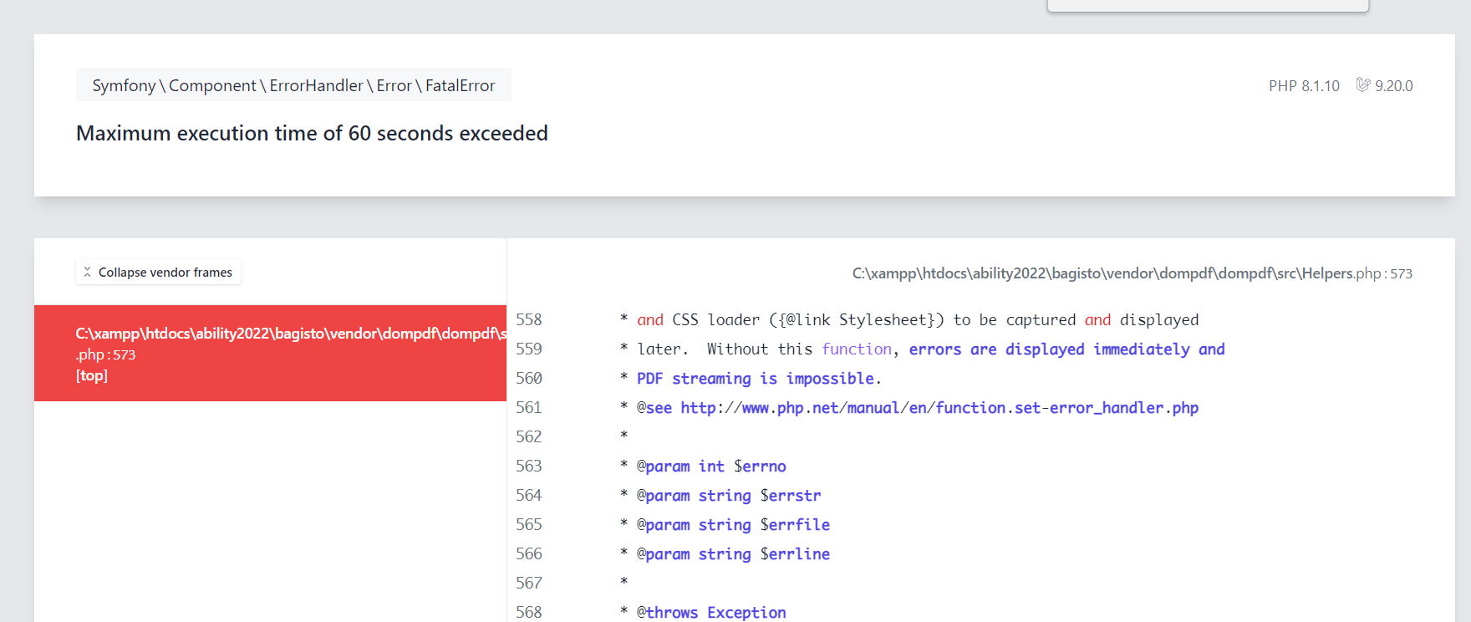Click the PHP 8.1.10 version text
1471x622 pixels.
click(1304, 86)
